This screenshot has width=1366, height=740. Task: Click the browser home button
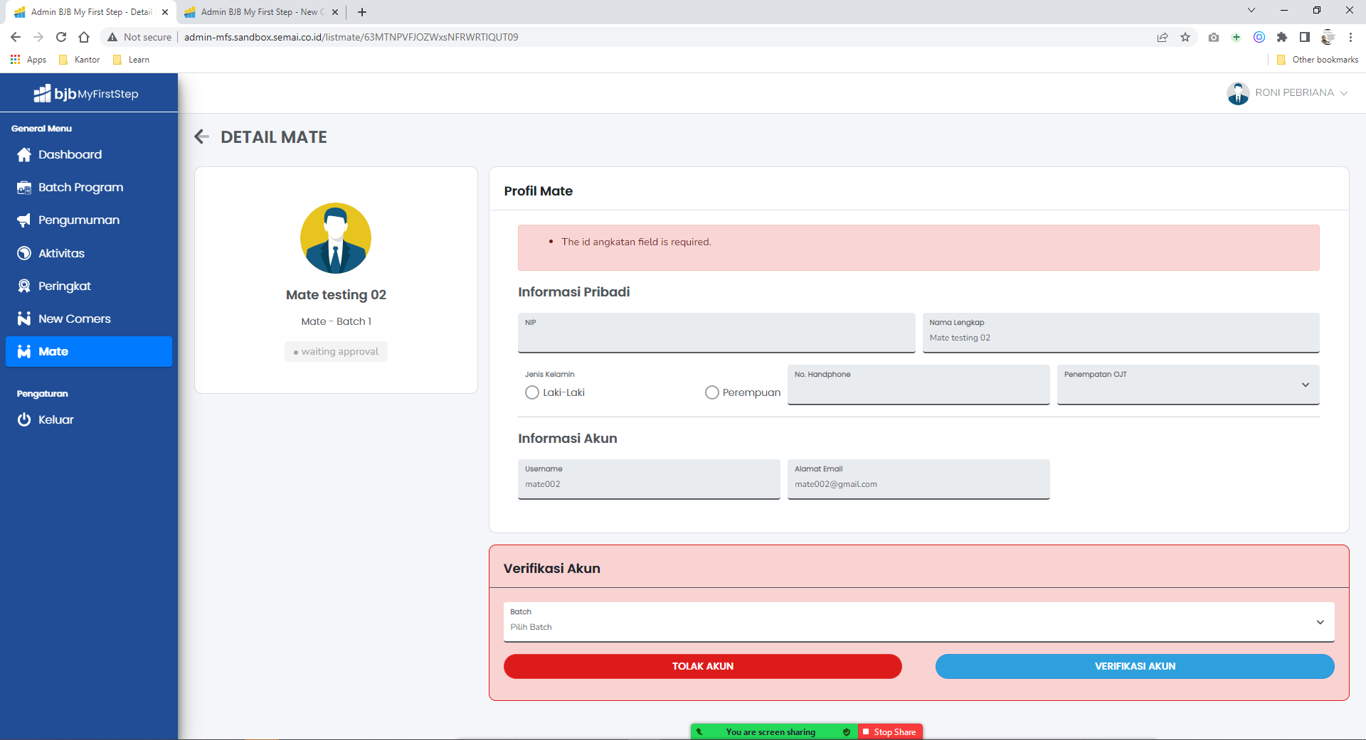[84, 37]
